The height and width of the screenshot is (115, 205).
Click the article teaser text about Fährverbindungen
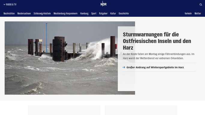[x=158, y=56]
